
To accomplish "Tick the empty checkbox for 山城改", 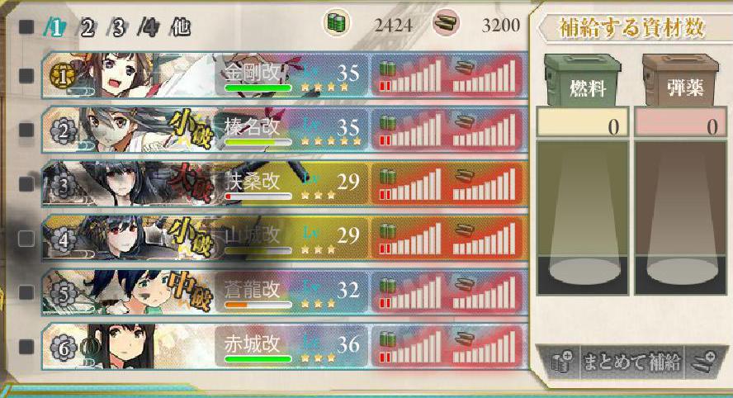I will tap(26, 238).
